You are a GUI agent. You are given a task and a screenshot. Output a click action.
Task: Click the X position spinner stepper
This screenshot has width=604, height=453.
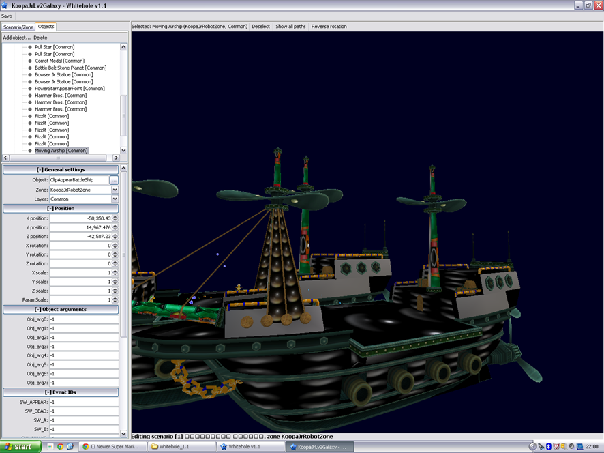(x=115, y=218)
